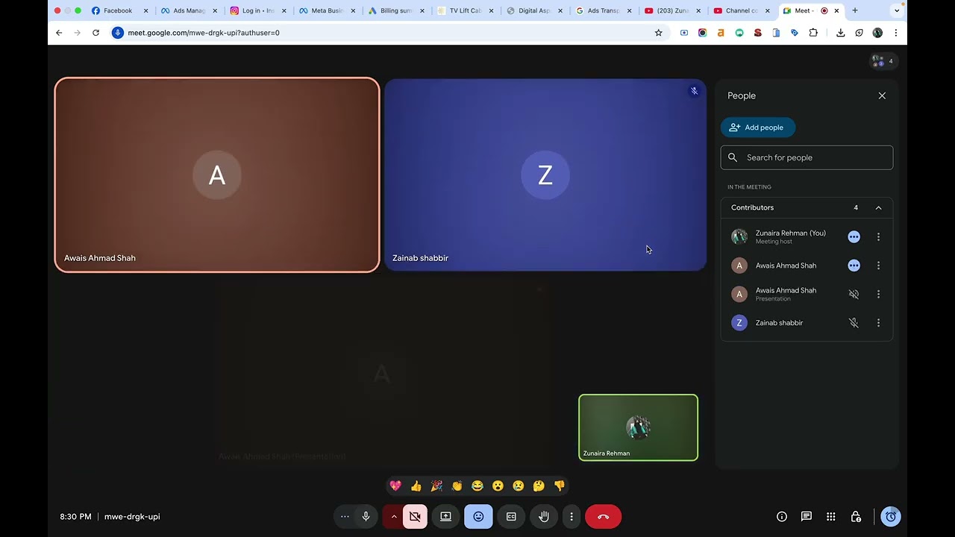955x537 pixels.
Task: Send the clapping hands reaction
Action: [457, 486]
